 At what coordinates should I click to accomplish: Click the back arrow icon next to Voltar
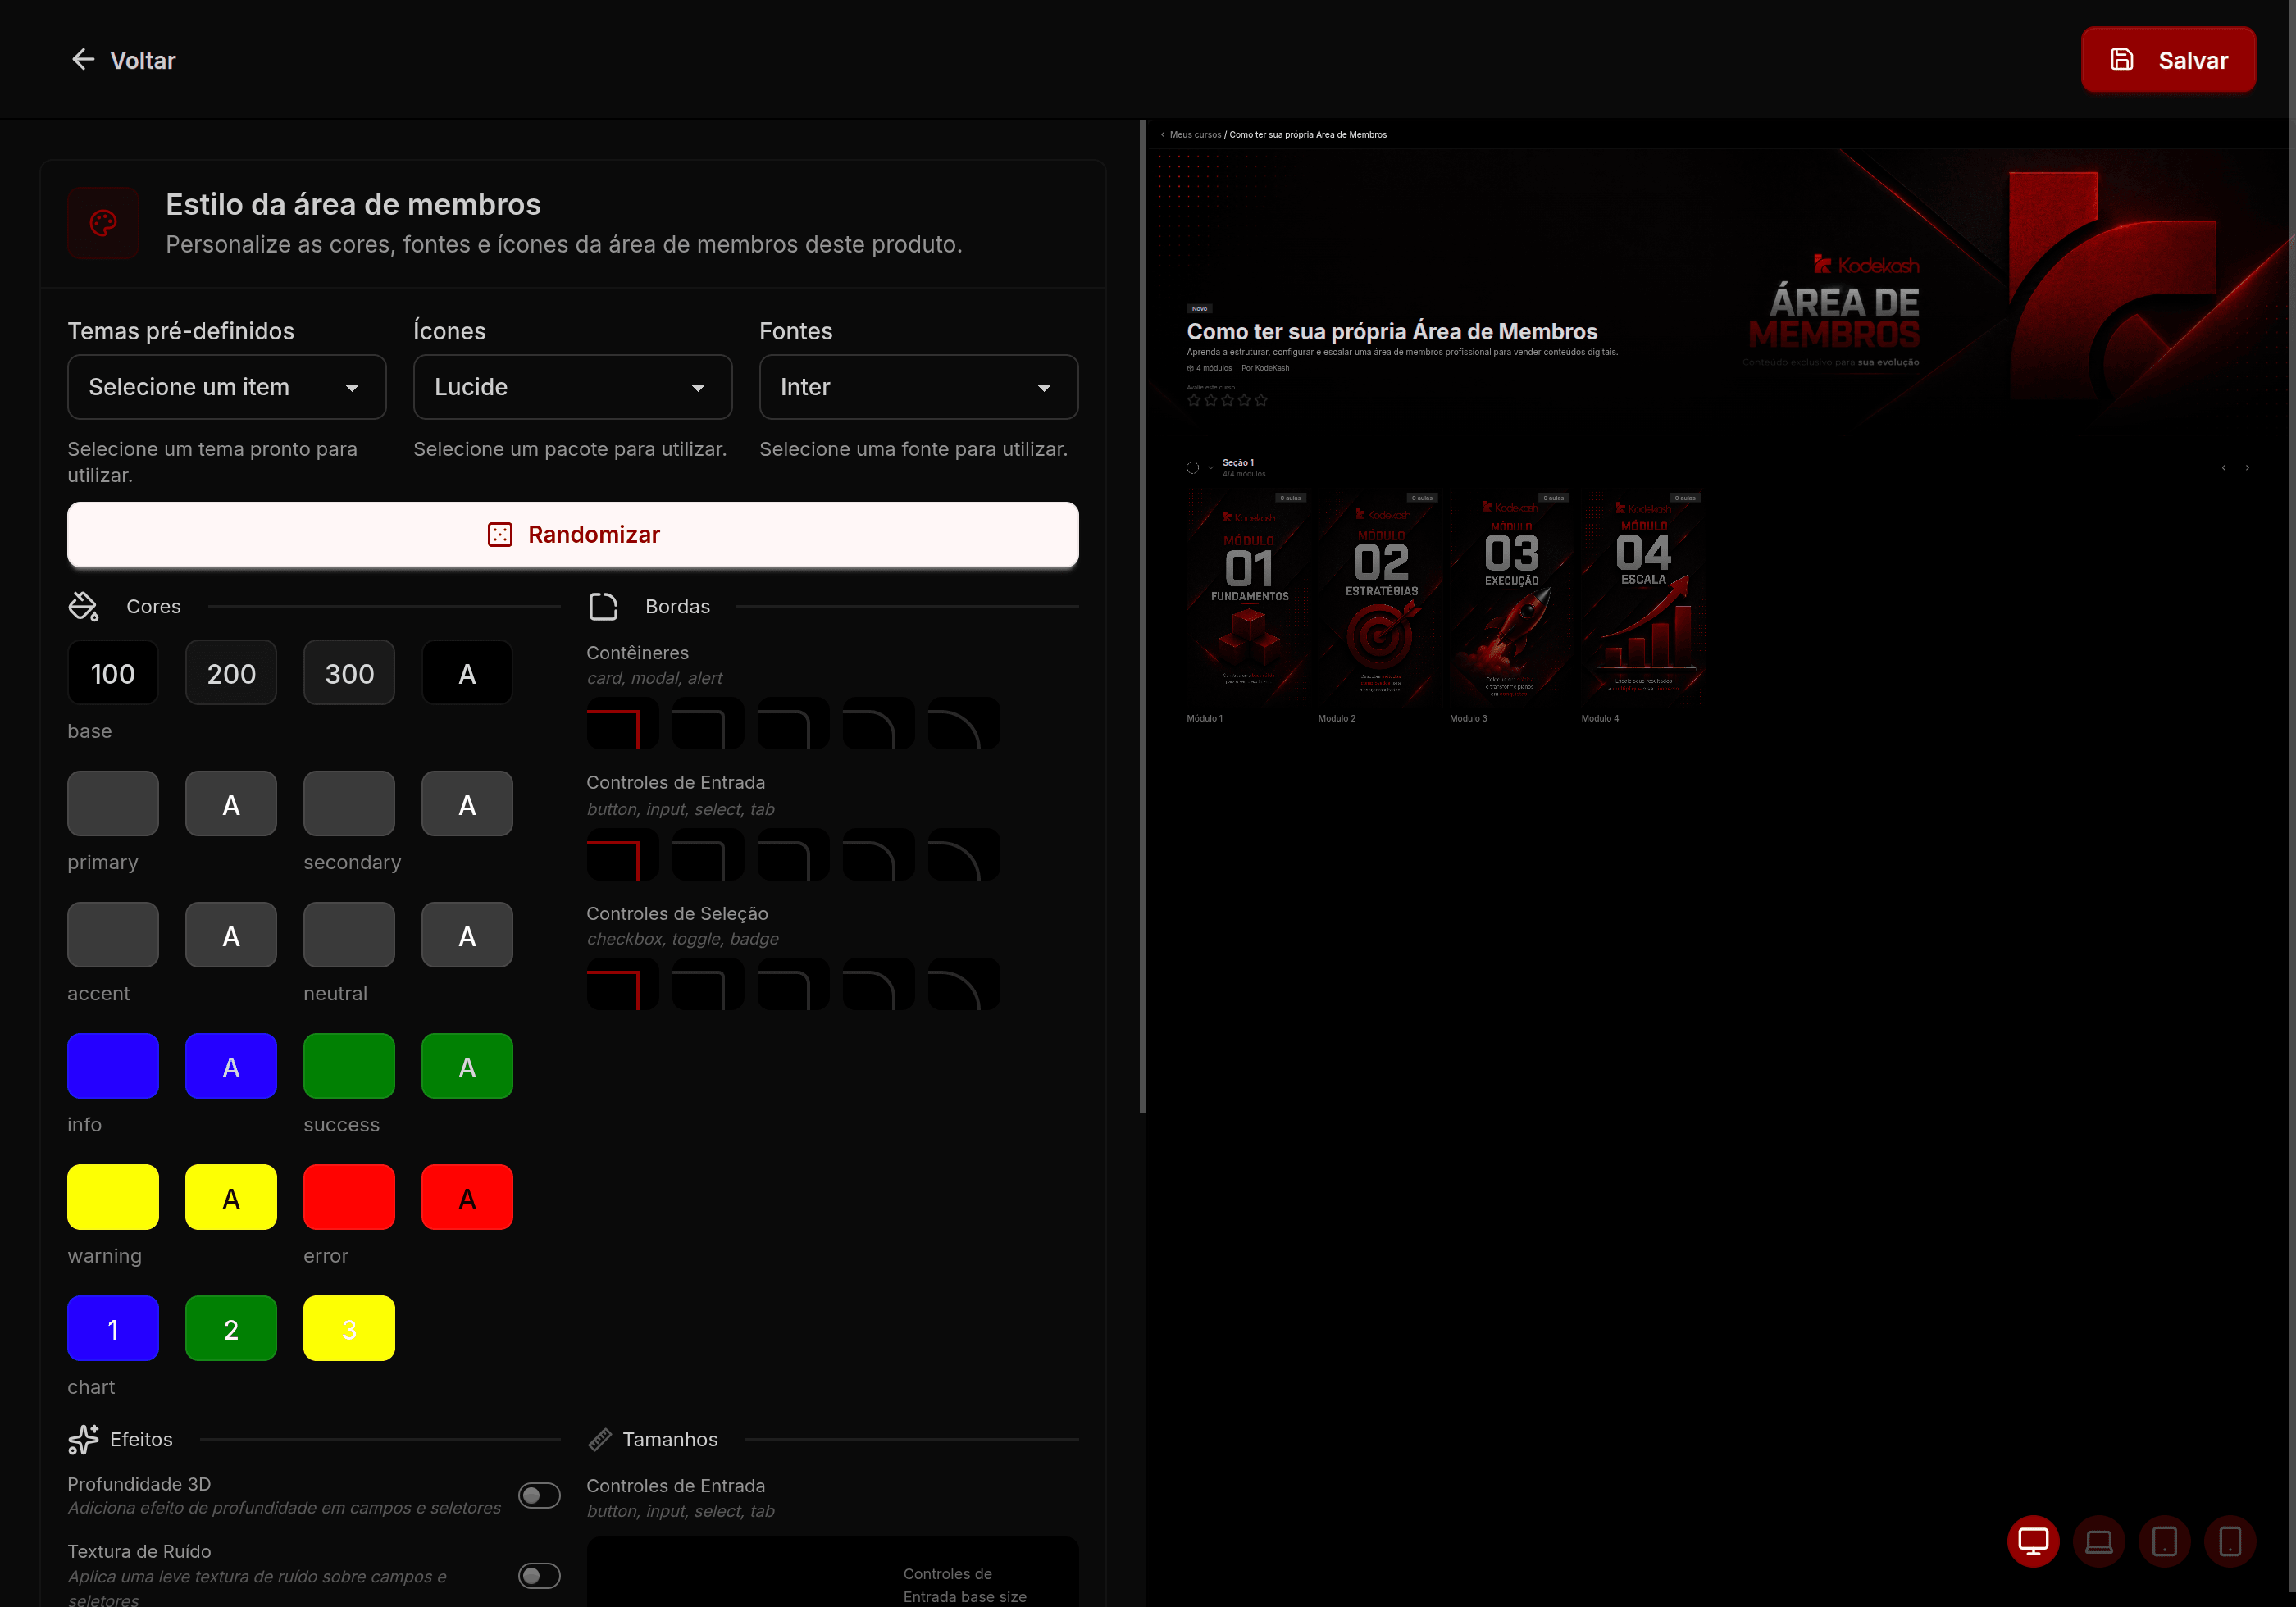pos(83,60)
